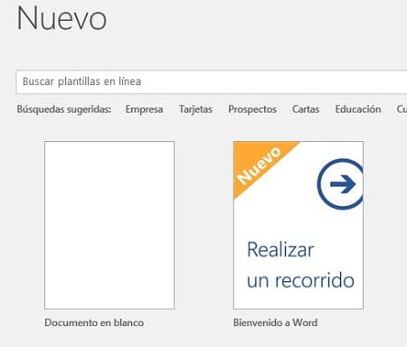Select the Cartas suggested search
Screen dimensions: 407x347
[x=306, y=109]
